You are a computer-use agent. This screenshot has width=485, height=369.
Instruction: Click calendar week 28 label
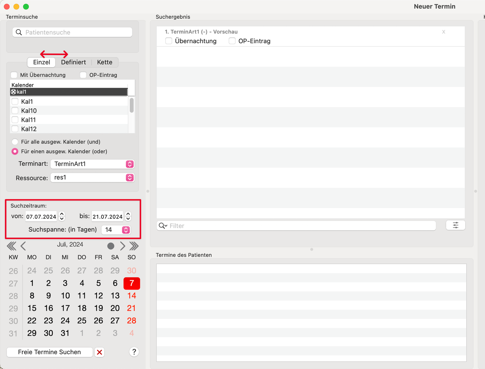(x=13, y=296)
